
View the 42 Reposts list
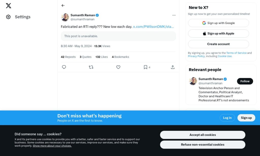[x=68, y=57]
